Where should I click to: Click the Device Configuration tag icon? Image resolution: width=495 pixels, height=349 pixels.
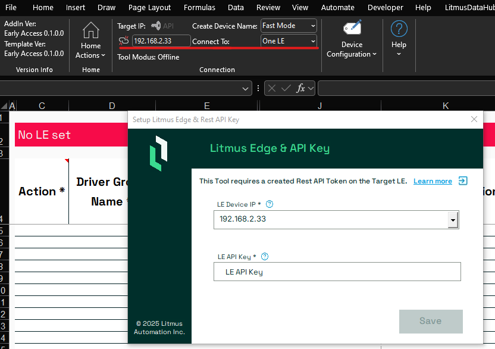click(x=352, y=27)
